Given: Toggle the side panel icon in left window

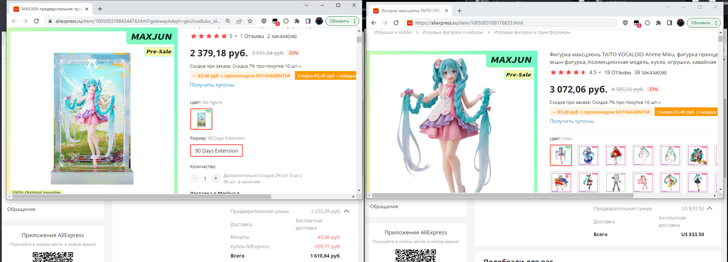Looking at the screenshot, I should pyautogui.click(x=308, y=21).
